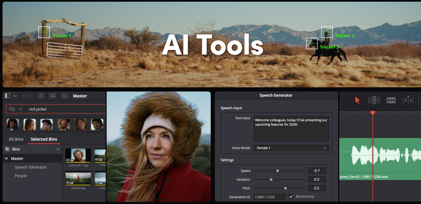
Task: Toggle the media pool panel layout icon
Action: click(8, 96)
